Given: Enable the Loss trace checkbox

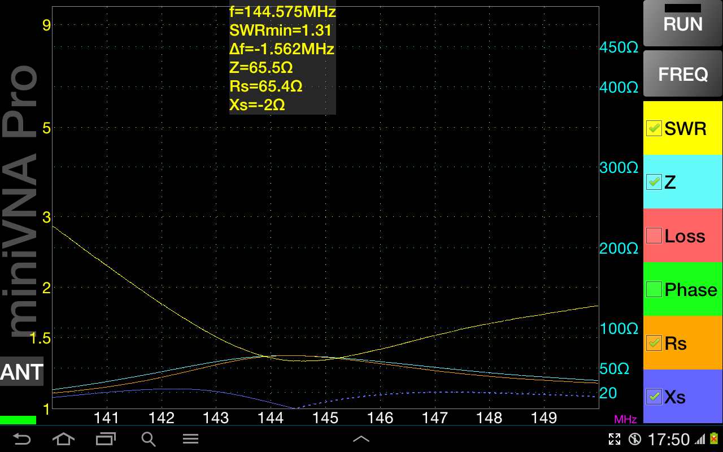Looking at the screenshot, I should pyautogui.click(x=654, y=236).
